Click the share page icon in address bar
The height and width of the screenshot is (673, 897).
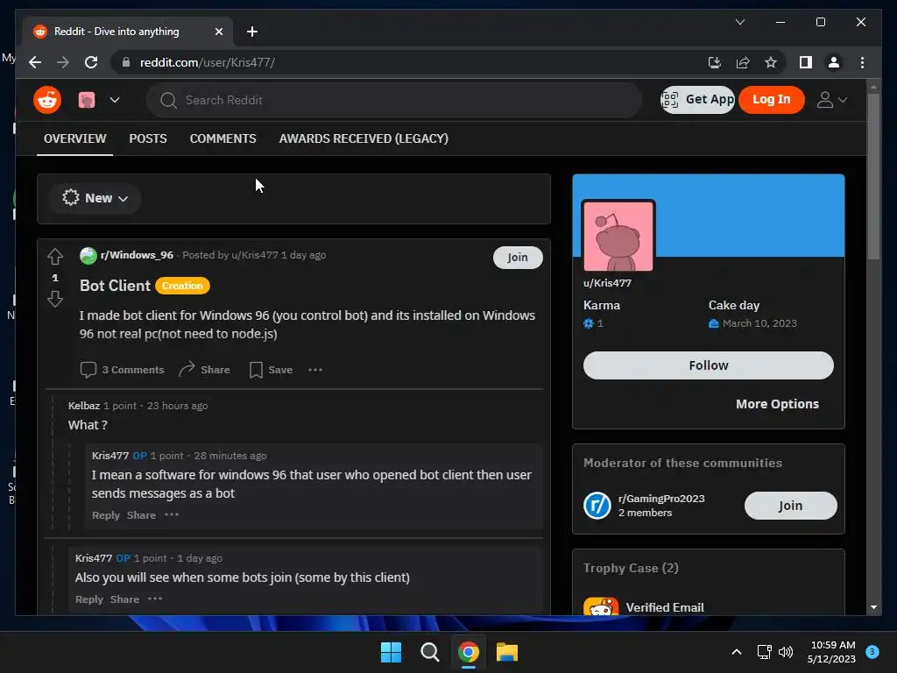tap(743, 62)
